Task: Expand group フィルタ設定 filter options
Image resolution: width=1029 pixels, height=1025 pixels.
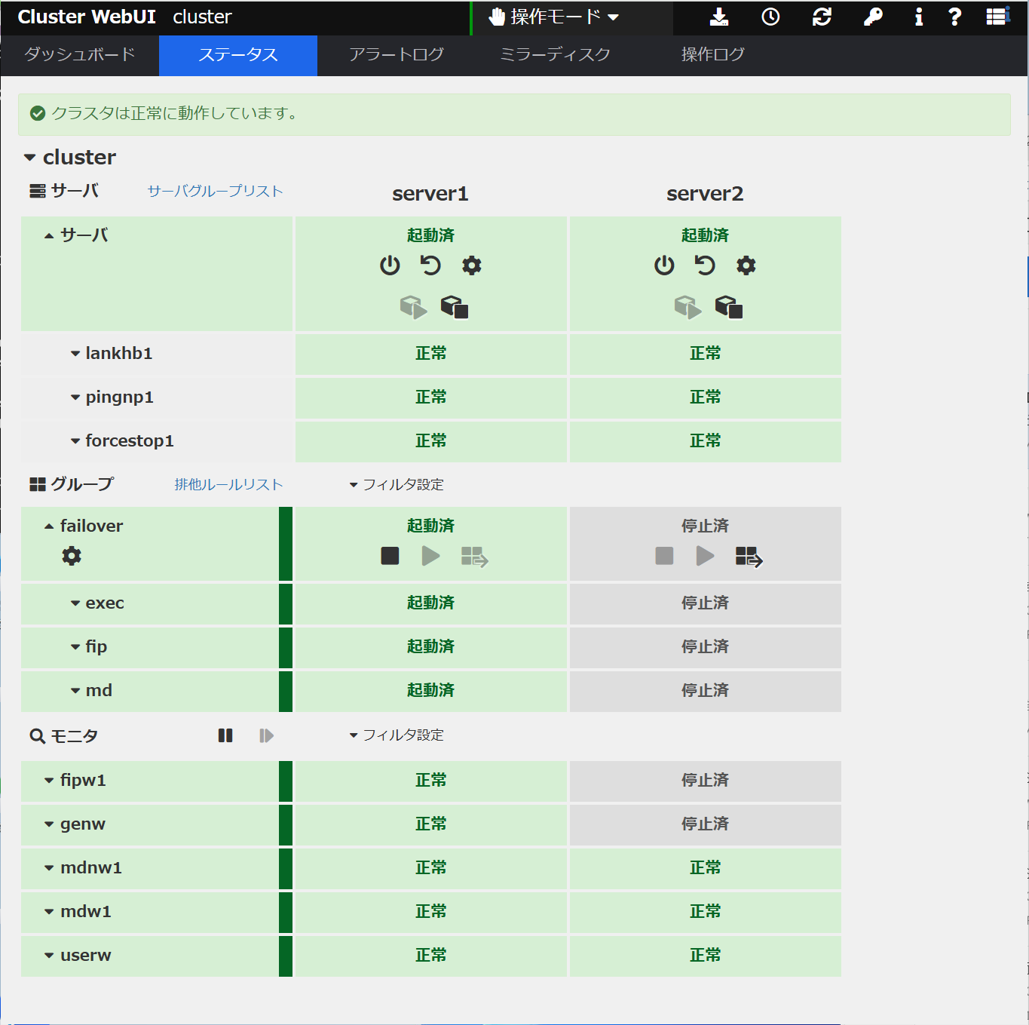Action: [x=397, y=484]
